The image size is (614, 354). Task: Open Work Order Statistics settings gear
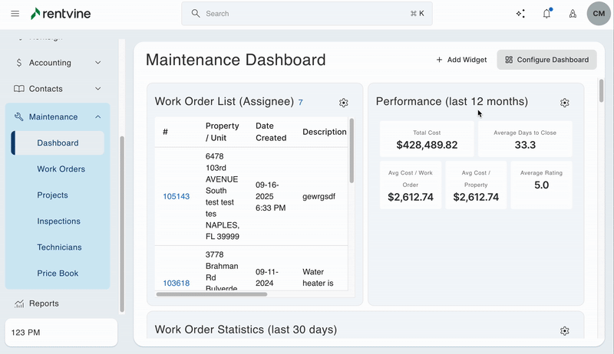pos(565,331)
